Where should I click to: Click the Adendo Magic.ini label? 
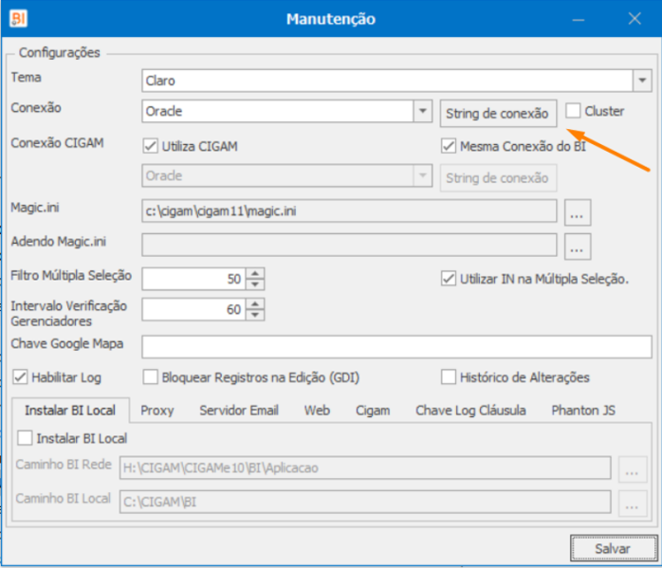58,242
